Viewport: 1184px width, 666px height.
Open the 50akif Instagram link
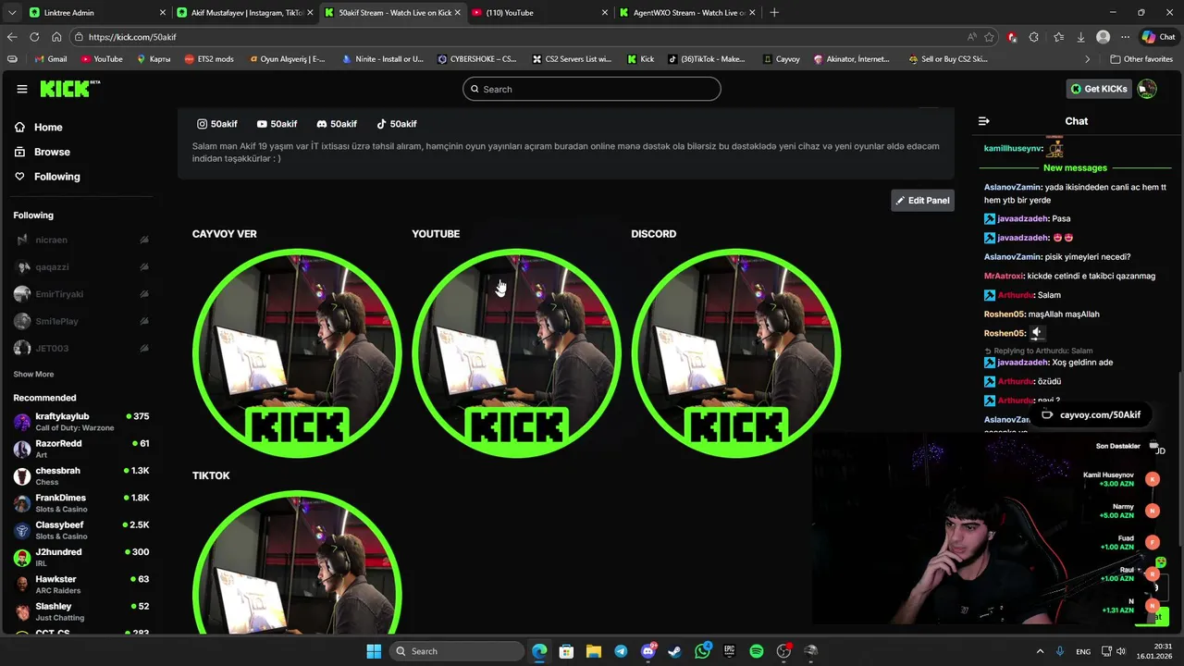[x=217, y=124]
